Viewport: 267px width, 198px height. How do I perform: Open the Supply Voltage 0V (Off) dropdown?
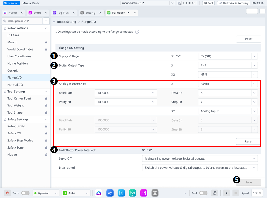coord(228,56)
